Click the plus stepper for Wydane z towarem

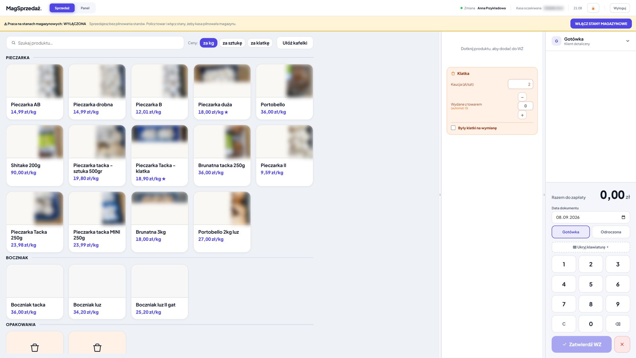point(522,115)
